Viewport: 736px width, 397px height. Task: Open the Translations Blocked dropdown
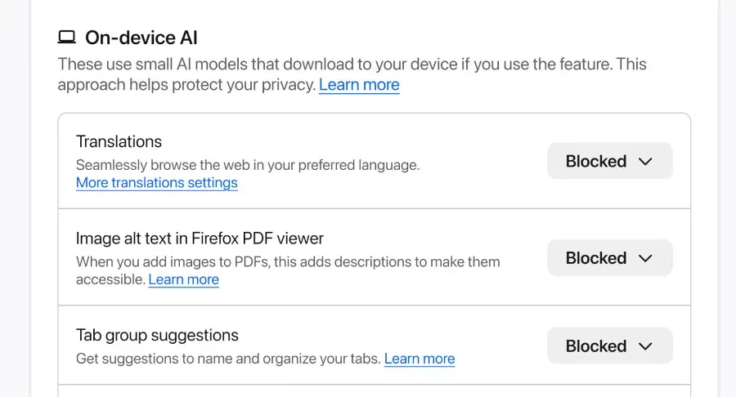(609, 162)
